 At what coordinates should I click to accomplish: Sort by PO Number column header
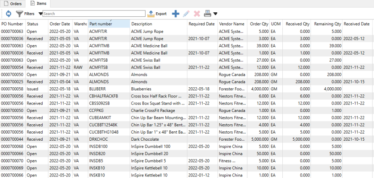[x=12, y=24]
